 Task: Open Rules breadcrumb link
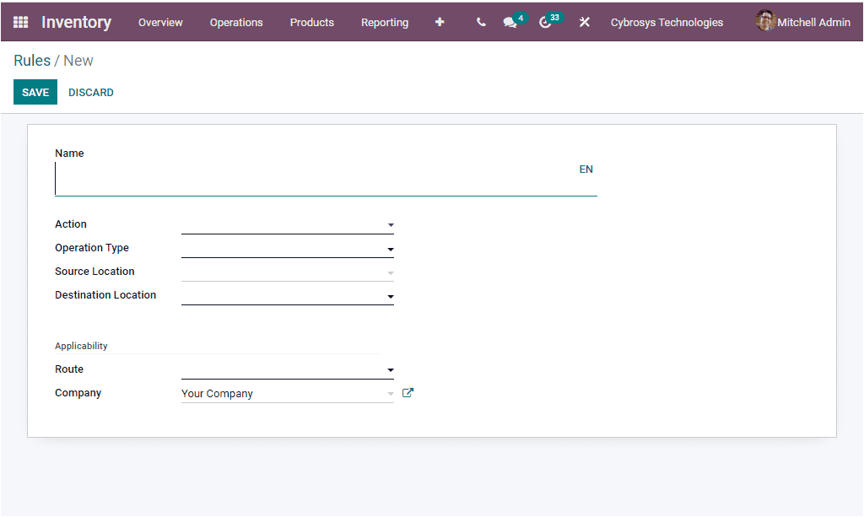31,60
